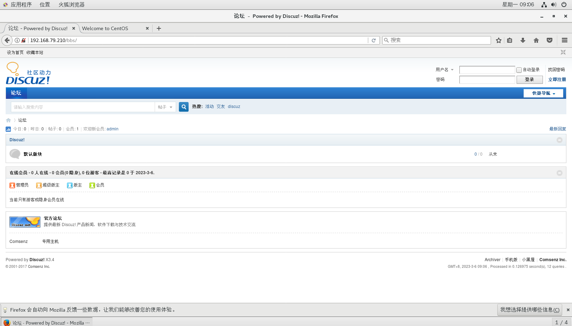Go to the Firefox home page icon
Viewport: 572px width, 326px height.
(536, 40)
